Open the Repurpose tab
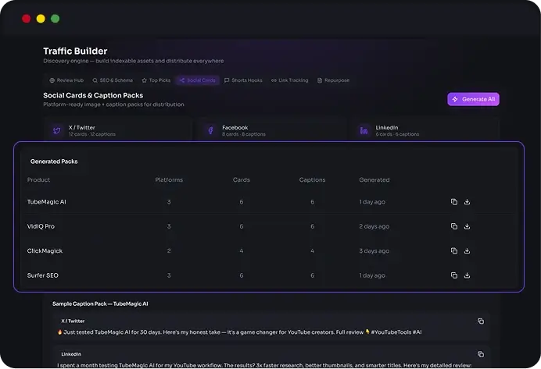Viewport: 541px width, 369px height. tap(333, 80)
